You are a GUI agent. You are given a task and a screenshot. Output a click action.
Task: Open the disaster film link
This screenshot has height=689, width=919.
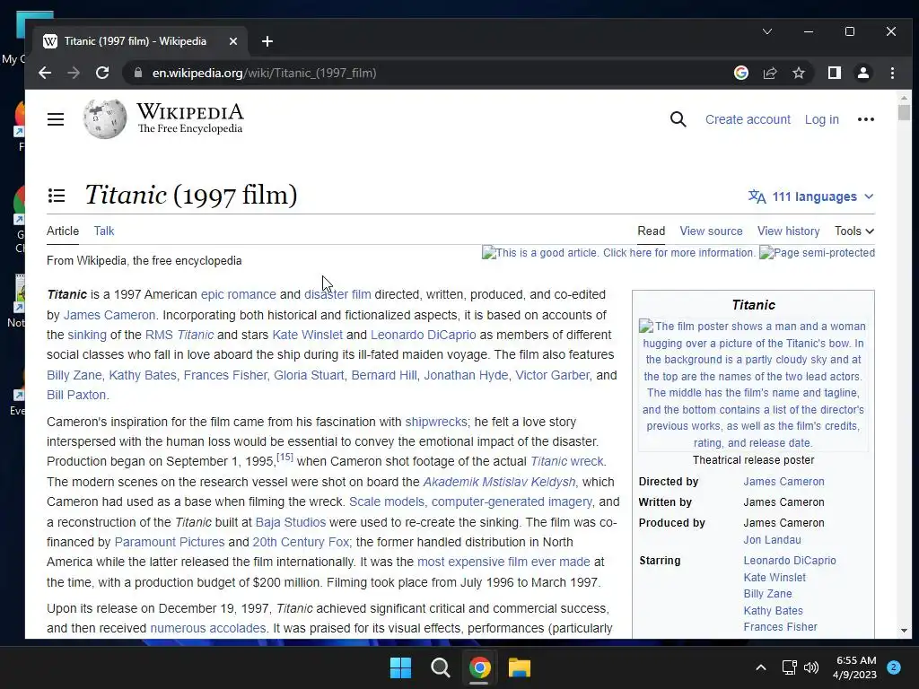pos(337,294)
